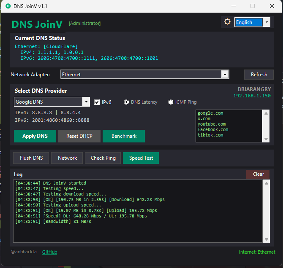Select the ICMP Ping radio button
The image size is (283, 268).
171,102
